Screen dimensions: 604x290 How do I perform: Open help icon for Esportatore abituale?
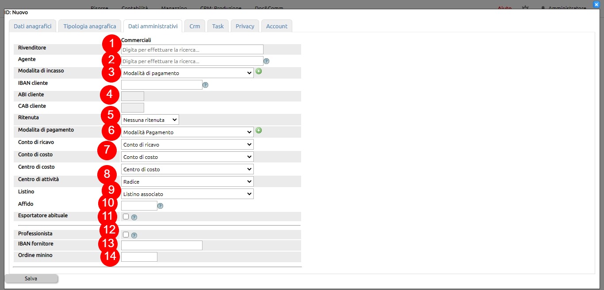(x=134, y=217)
